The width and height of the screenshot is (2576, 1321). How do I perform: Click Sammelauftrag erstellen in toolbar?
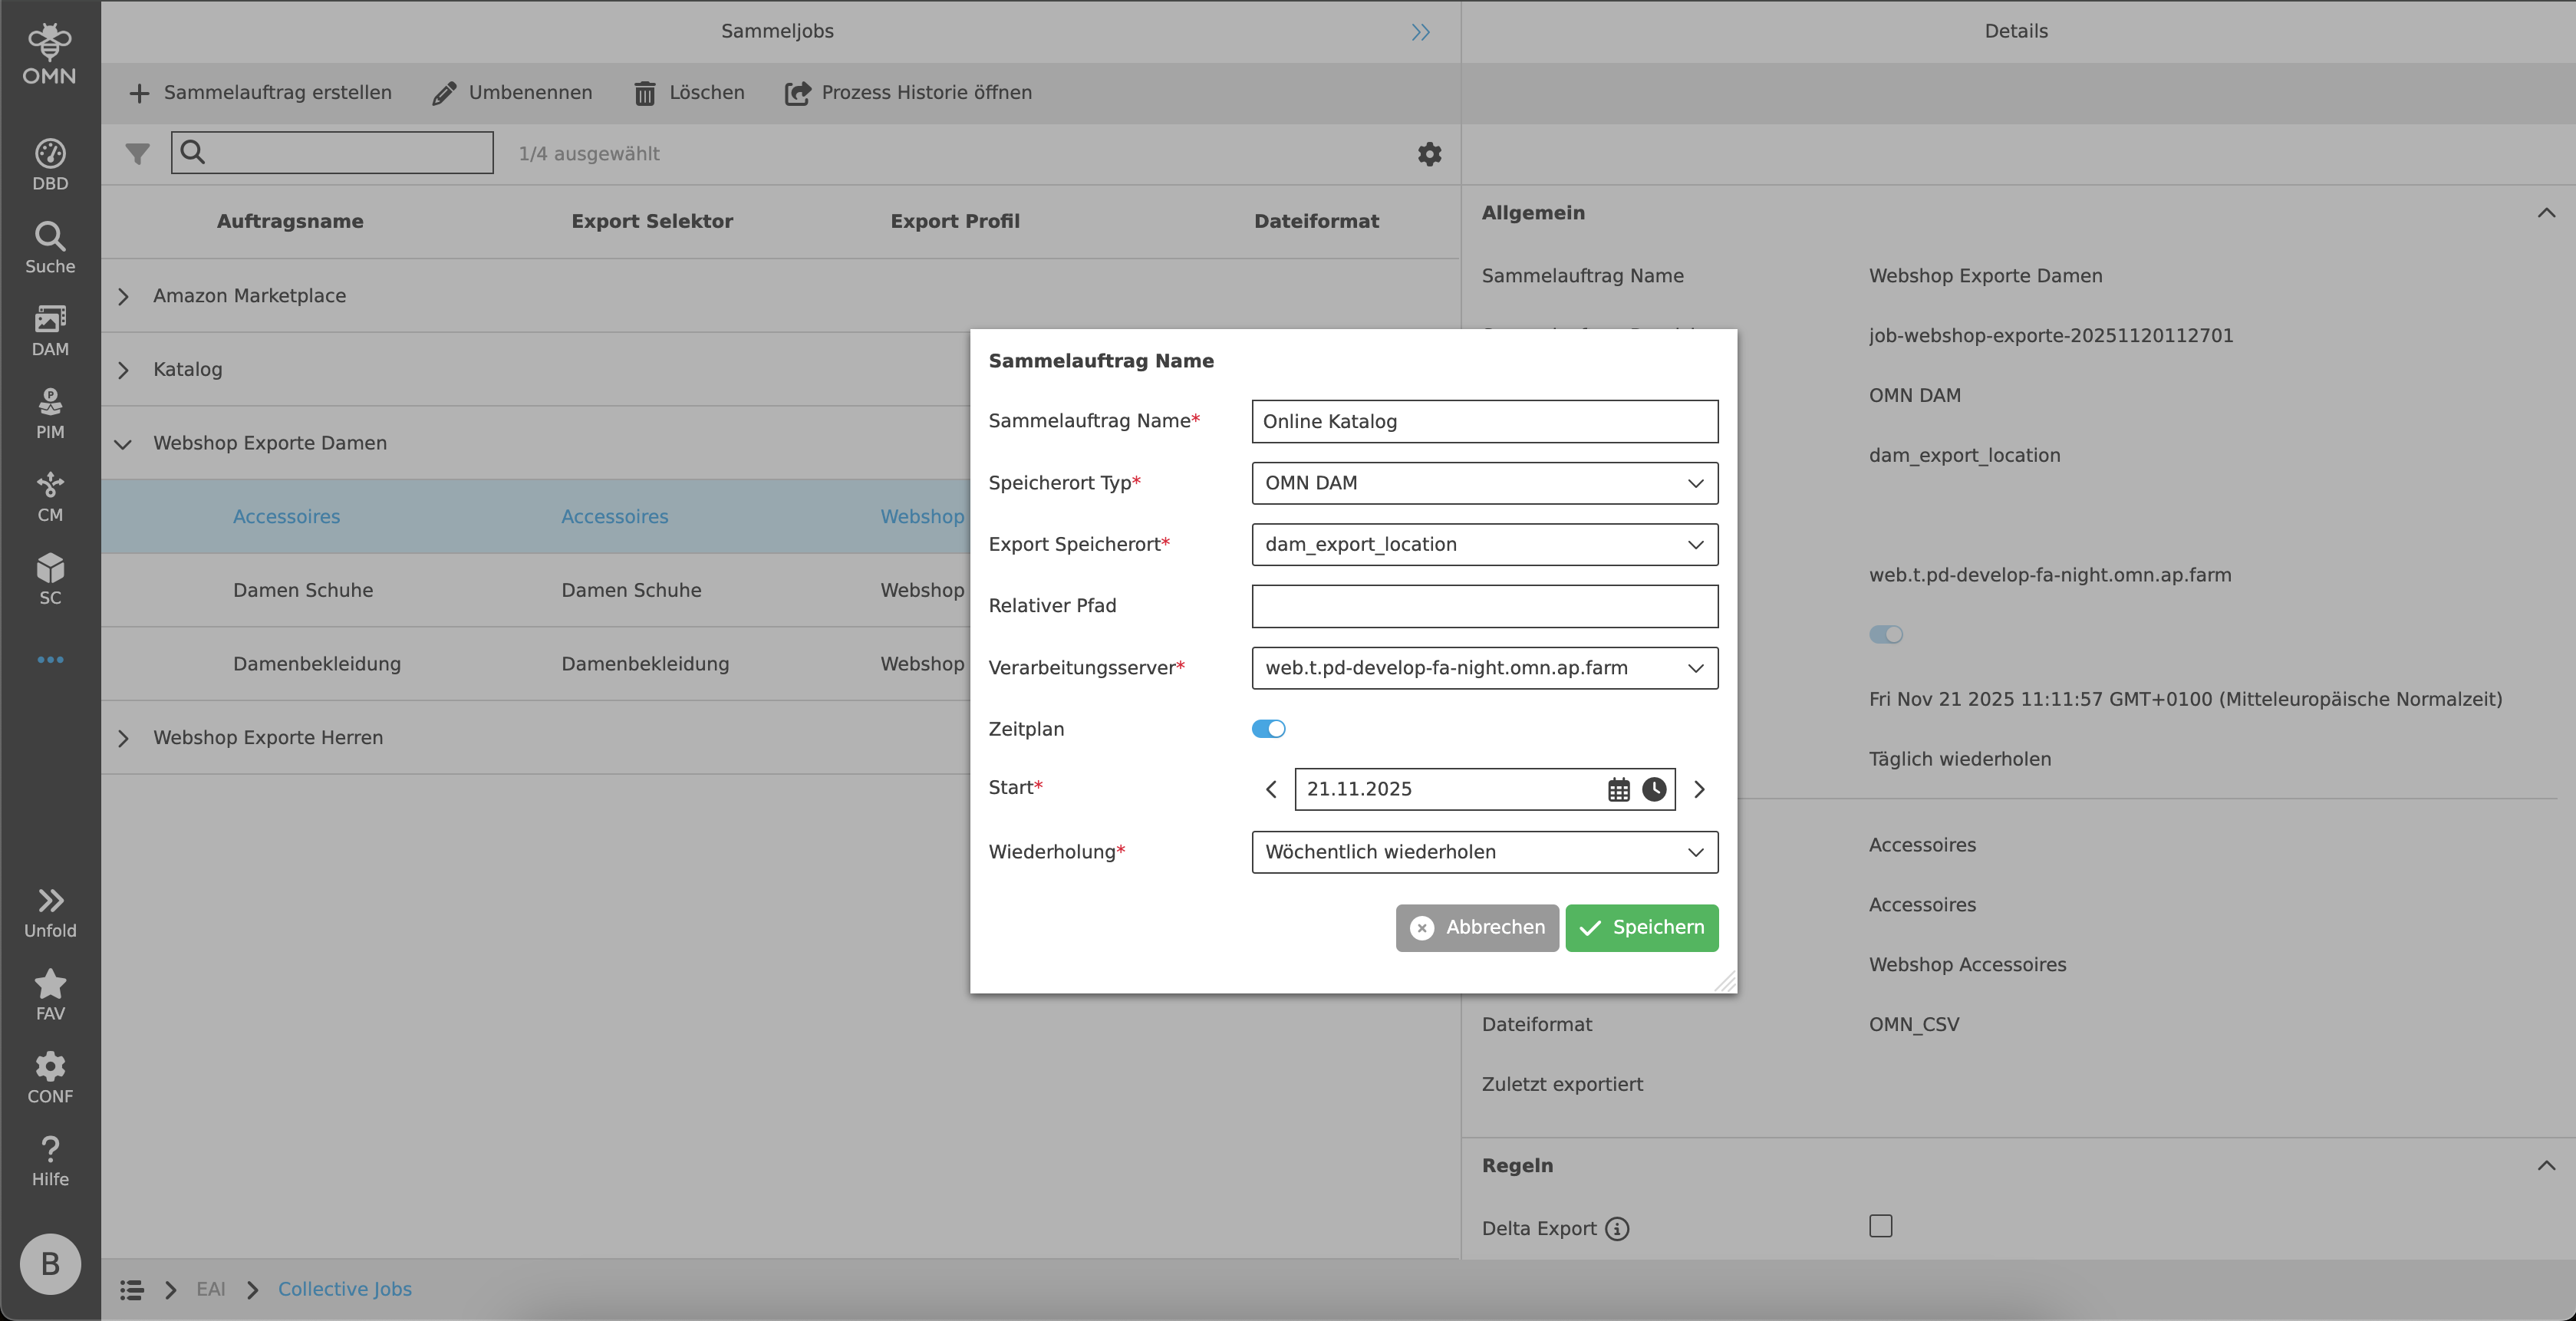coord(261,93)
